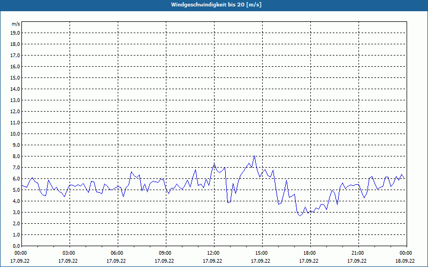Image resolution: width=428 pixels, height=267 pixels.
Task: Select the 15,0 y-axis label
Action: (x=16, y=77)
